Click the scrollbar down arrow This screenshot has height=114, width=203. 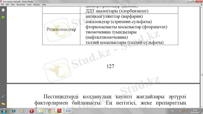click(201, 107)
